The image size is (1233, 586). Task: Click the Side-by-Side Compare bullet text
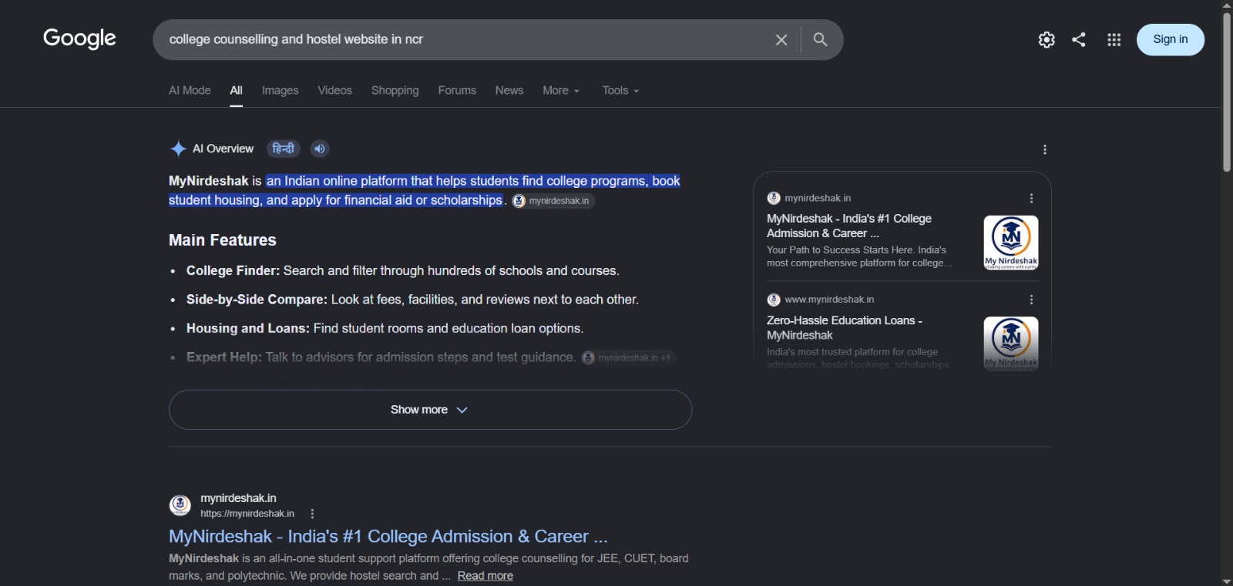pyautogui.click(x=412, y=300)
